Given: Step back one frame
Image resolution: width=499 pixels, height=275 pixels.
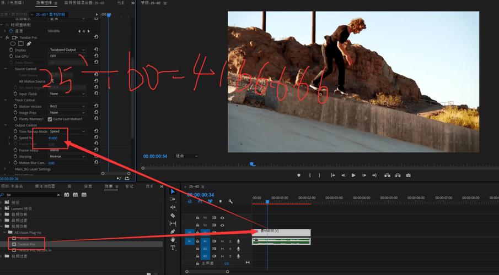Looking at the screenshot, I should [x=343, y=175].
